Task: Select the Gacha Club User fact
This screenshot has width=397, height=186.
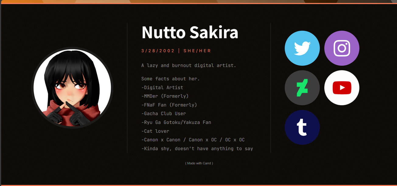Action: 164,113
